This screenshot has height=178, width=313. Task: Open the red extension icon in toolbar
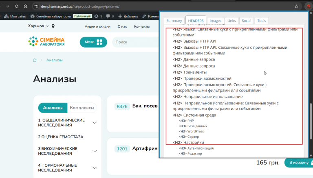pyautogui.click(x=309, y=7)
